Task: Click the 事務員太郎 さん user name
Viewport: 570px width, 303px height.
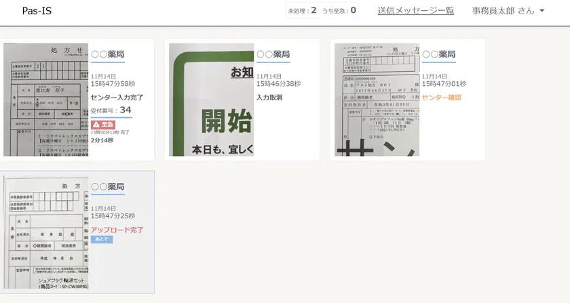Action: coord(503,11)
